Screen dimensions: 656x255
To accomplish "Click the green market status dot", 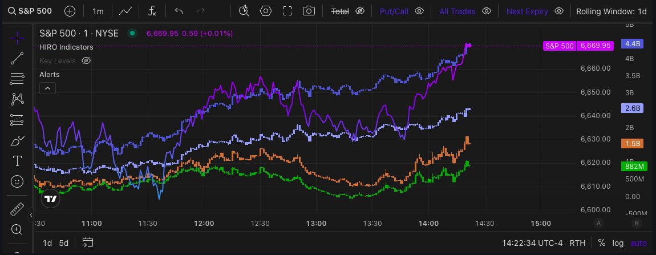I will (x=132, y=33).
